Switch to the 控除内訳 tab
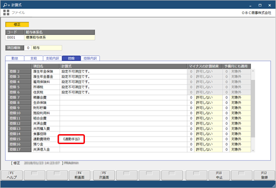Viewport: 276px width, 188px height. 90,58
